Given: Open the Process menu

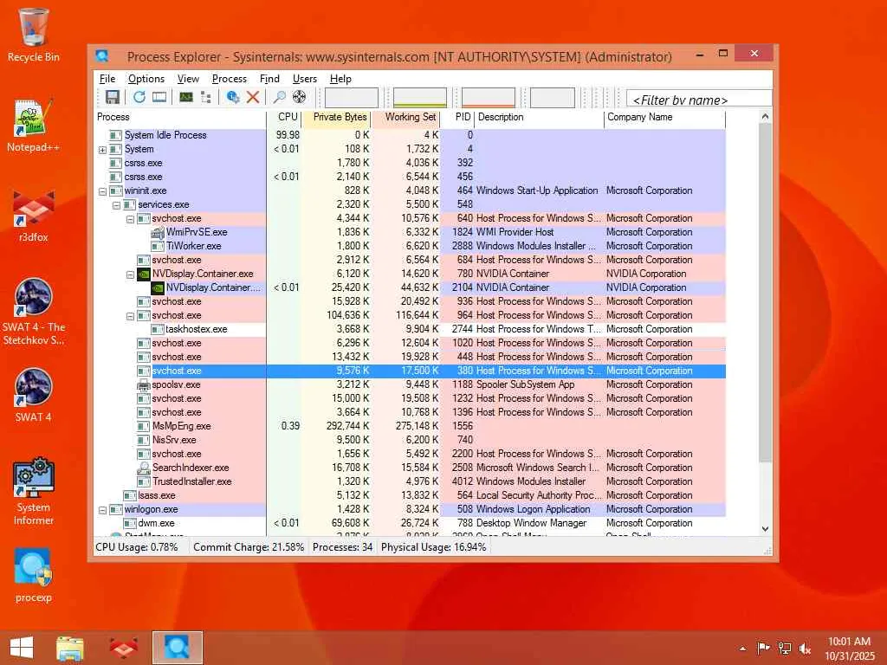Looking at the screenshot, I should [x=229, y=79].
